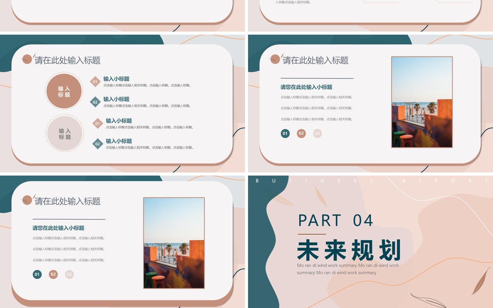This screenshot has width=493, height=308.
Task: Select the "PART 04" heading text
Action: pos(336,221)
